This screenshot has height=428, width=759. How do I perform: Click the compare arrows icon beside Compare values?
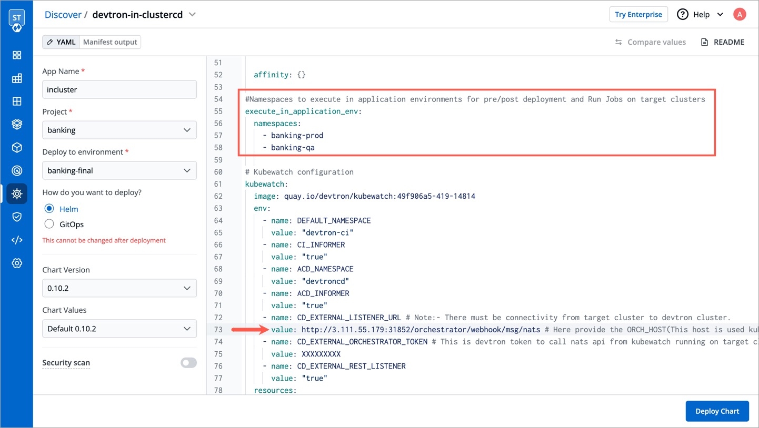pyautogui.click(x=618, y=42)
